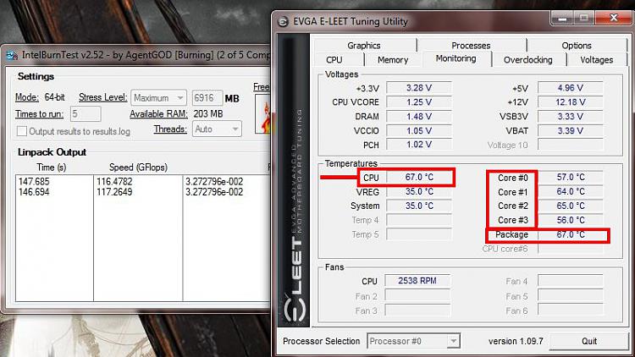The height and width of the screenshot is (357, 635).
Task: Click Linpack speed value 117.2649
Action: pyautogui.click(x=114, y=192)
